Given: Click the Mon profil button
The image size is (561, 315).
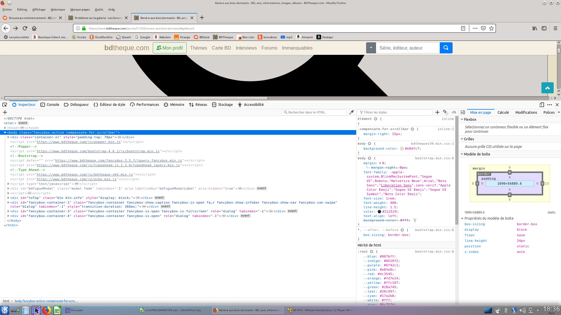Looking at the screenshot, I should (x=170, y=48).
